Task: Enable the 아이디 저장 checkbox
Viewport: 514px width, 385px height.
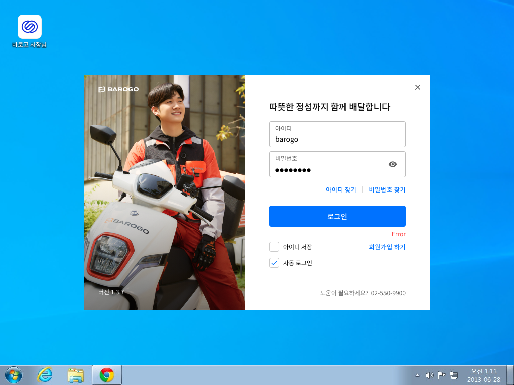Action: click(x=274, y=247)
